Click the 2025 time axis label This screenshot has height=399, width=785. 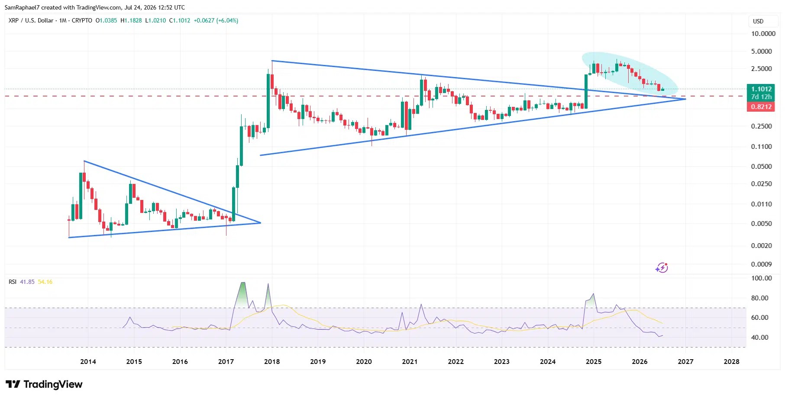[594, 362]
